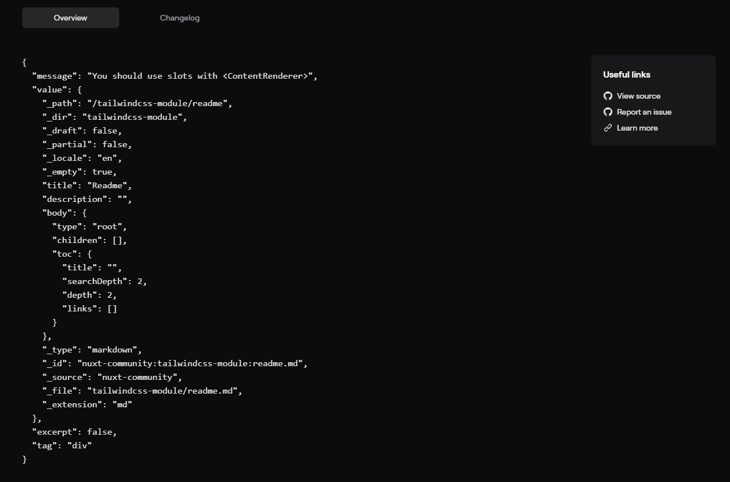Select the Overview tab

[71, 18]
